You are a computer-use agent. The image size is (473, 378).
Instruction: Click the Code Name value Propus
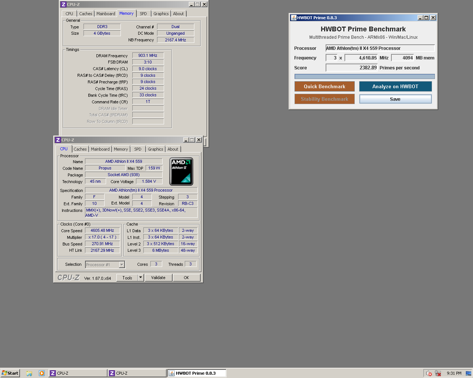[x=105, y=168]
